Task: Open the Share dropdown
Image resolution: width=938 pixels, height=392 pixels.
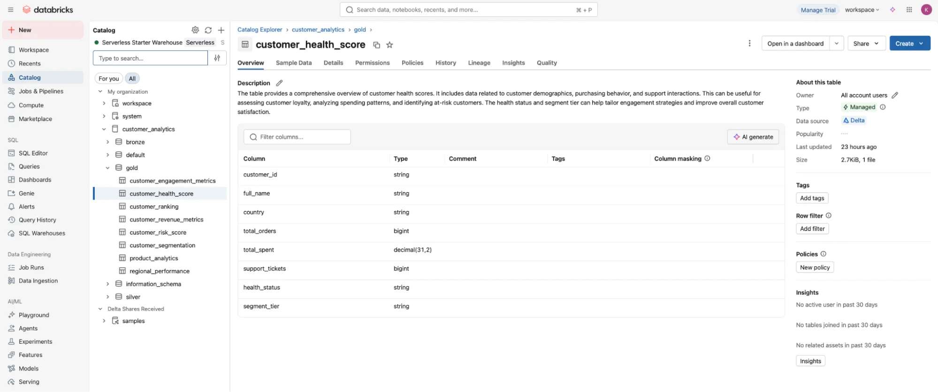Action: tap(866, 44)
